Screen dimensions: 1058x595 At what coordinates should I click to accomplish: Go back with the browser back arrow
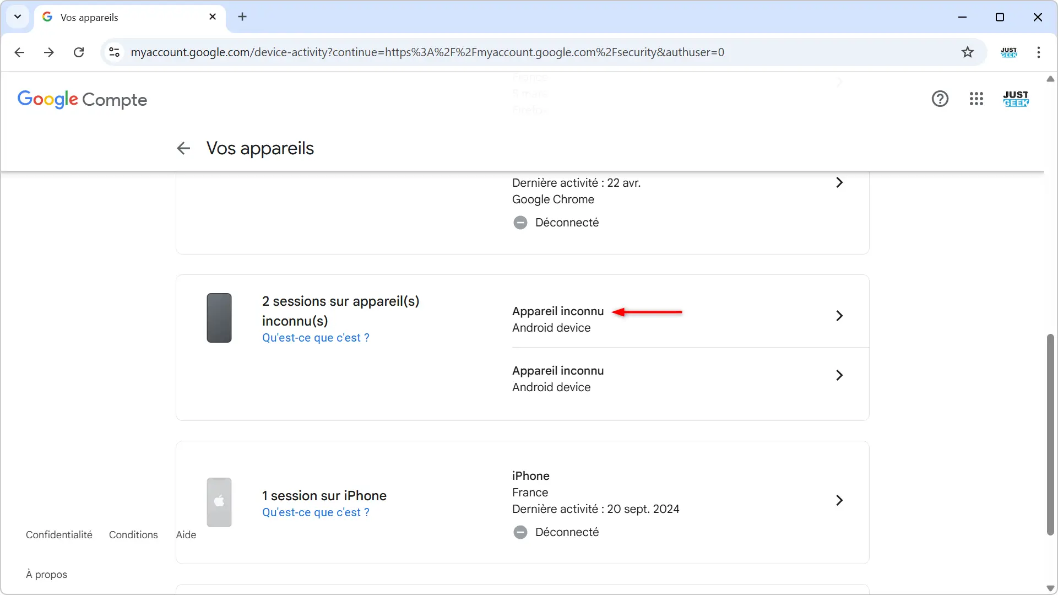coord(19,52)
